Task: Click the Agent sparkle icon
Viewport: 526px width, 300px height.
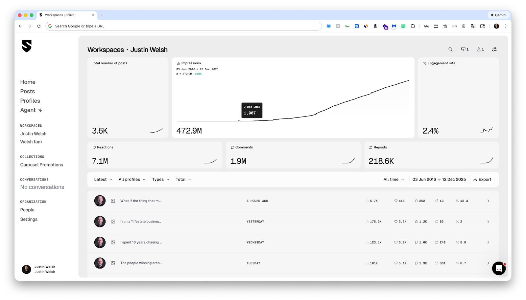Action: pyautogui.click(x=40, y=110)
